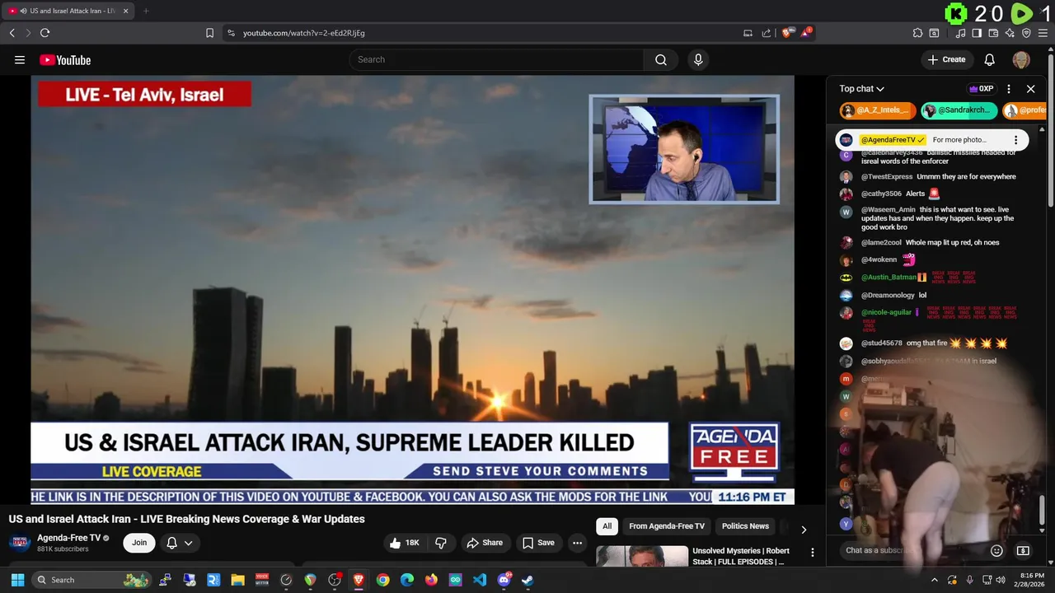The image size is (1055, 593).
Task: Like the video with thumbs up
Action: (x=404, y=543)
